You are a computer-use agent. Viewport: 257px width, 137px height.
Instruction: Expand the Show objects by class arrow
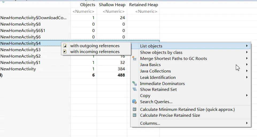(x=247, y=52)
